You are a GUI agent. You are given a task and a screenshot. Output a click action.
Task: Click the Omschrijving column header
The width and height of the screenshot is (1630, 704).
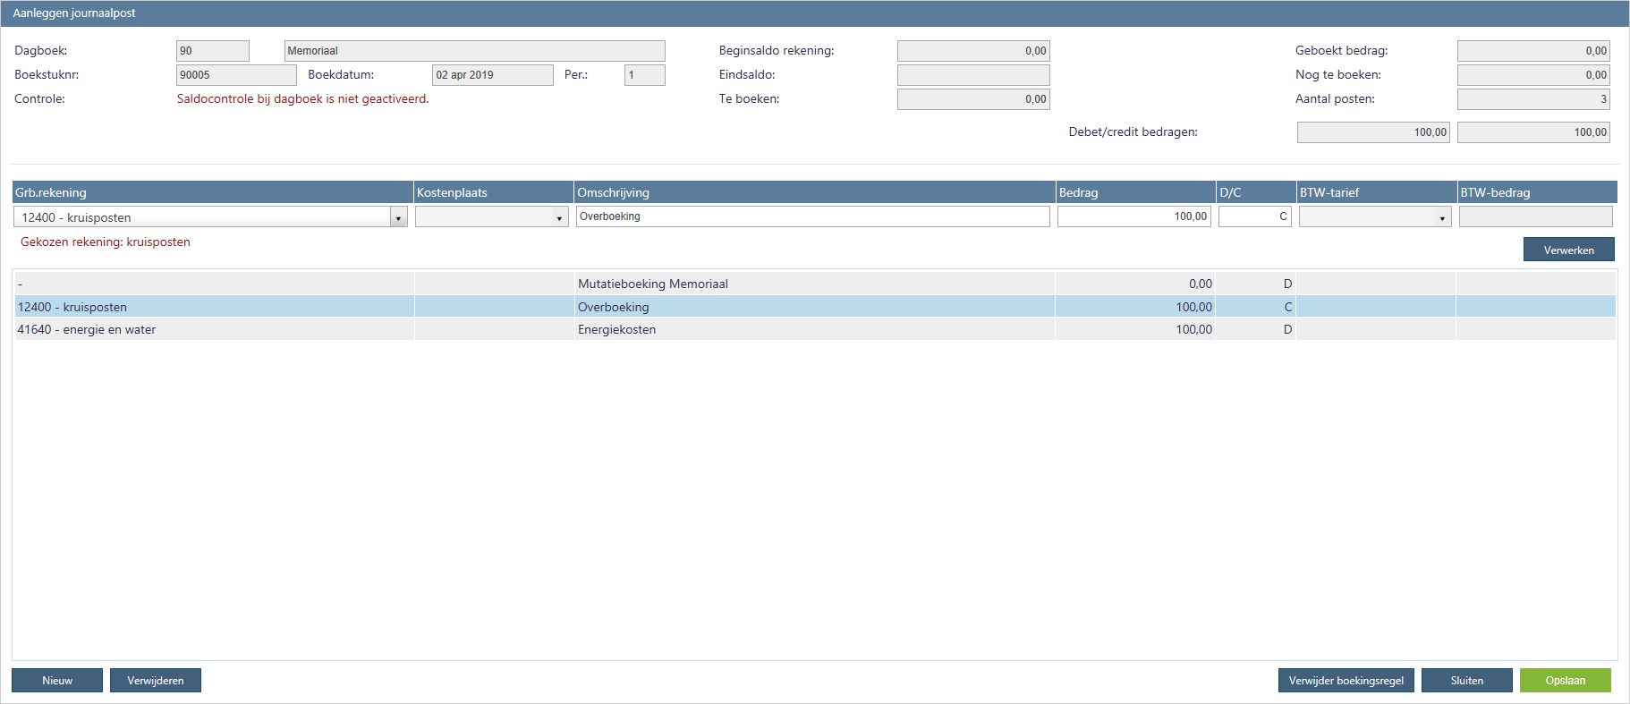click(x=814, y=192)
